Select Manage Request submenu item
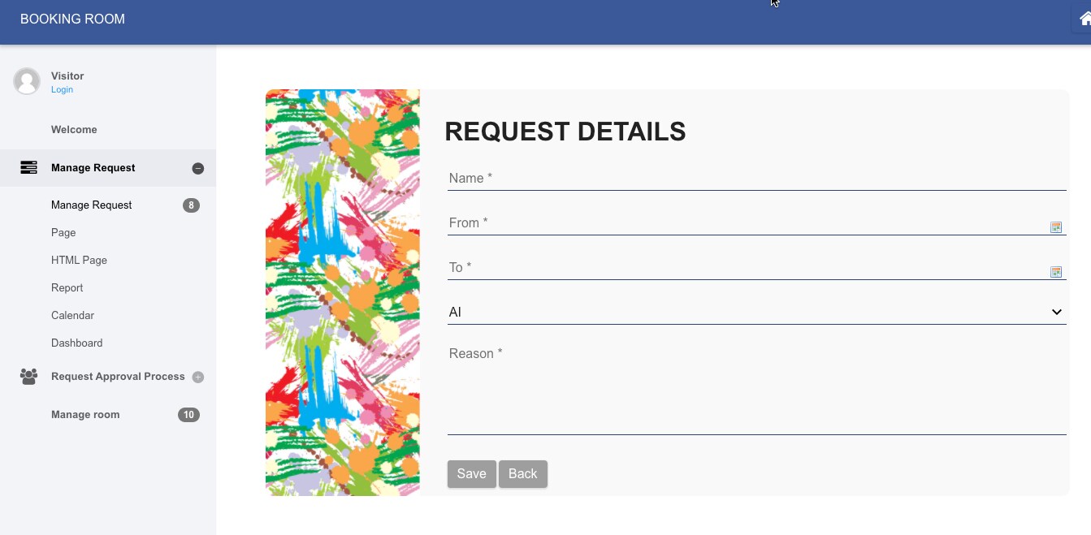 pos(91,205)
